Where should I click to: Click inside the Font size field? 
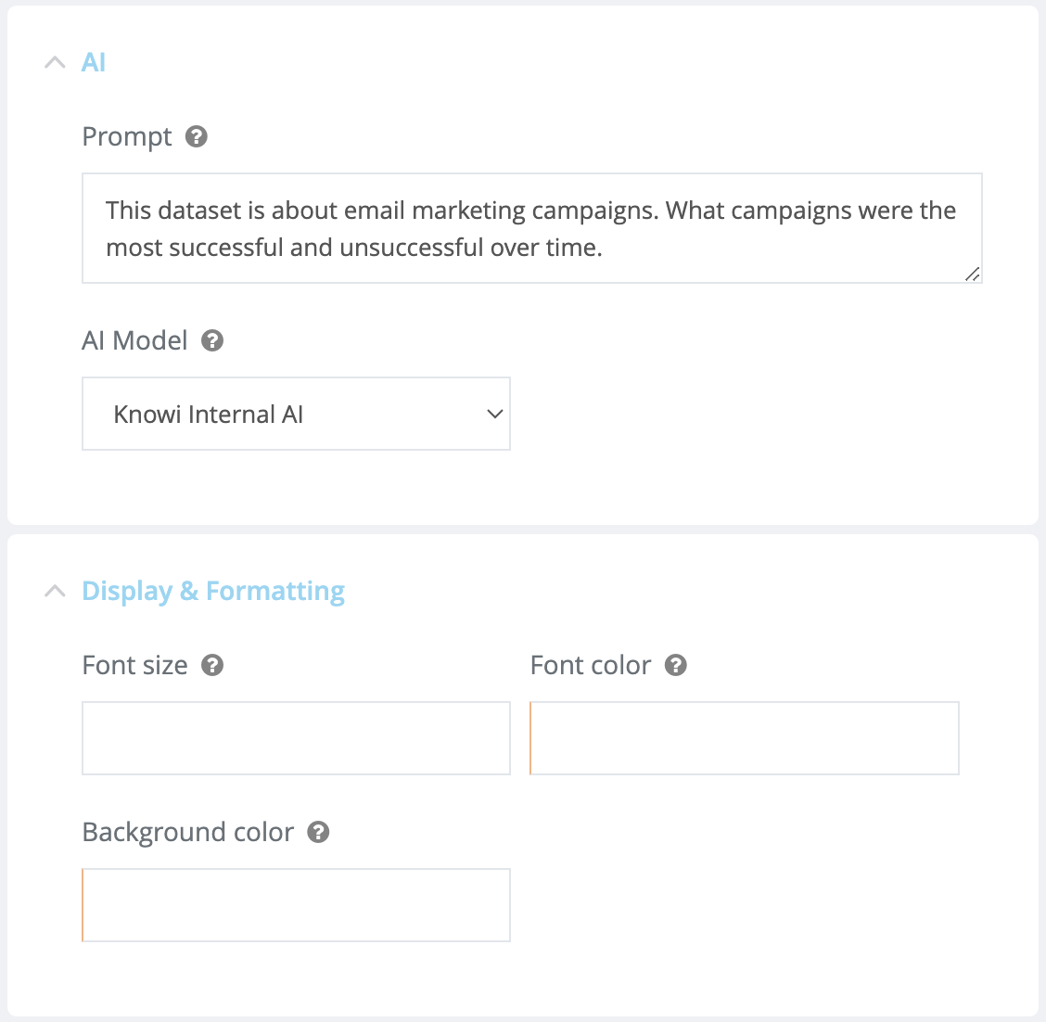pyautogui.click(x=296, y=738)
